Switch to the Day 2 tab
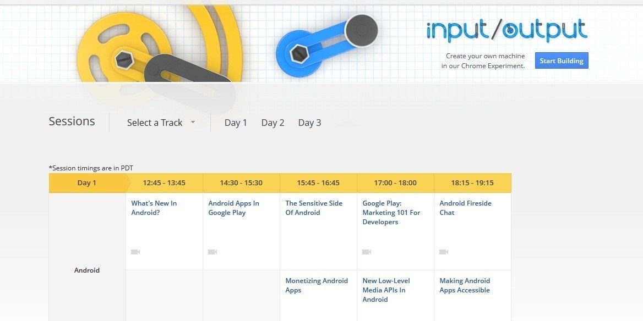Viewport: 643px width, 321px height. tap(273, 123)
